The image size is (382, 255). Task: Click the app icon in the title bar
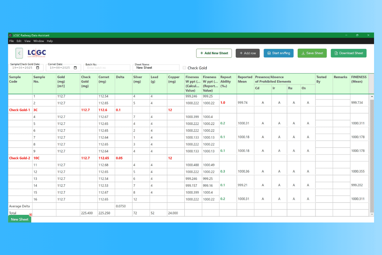pyautogui.click(x=10, y=35)
